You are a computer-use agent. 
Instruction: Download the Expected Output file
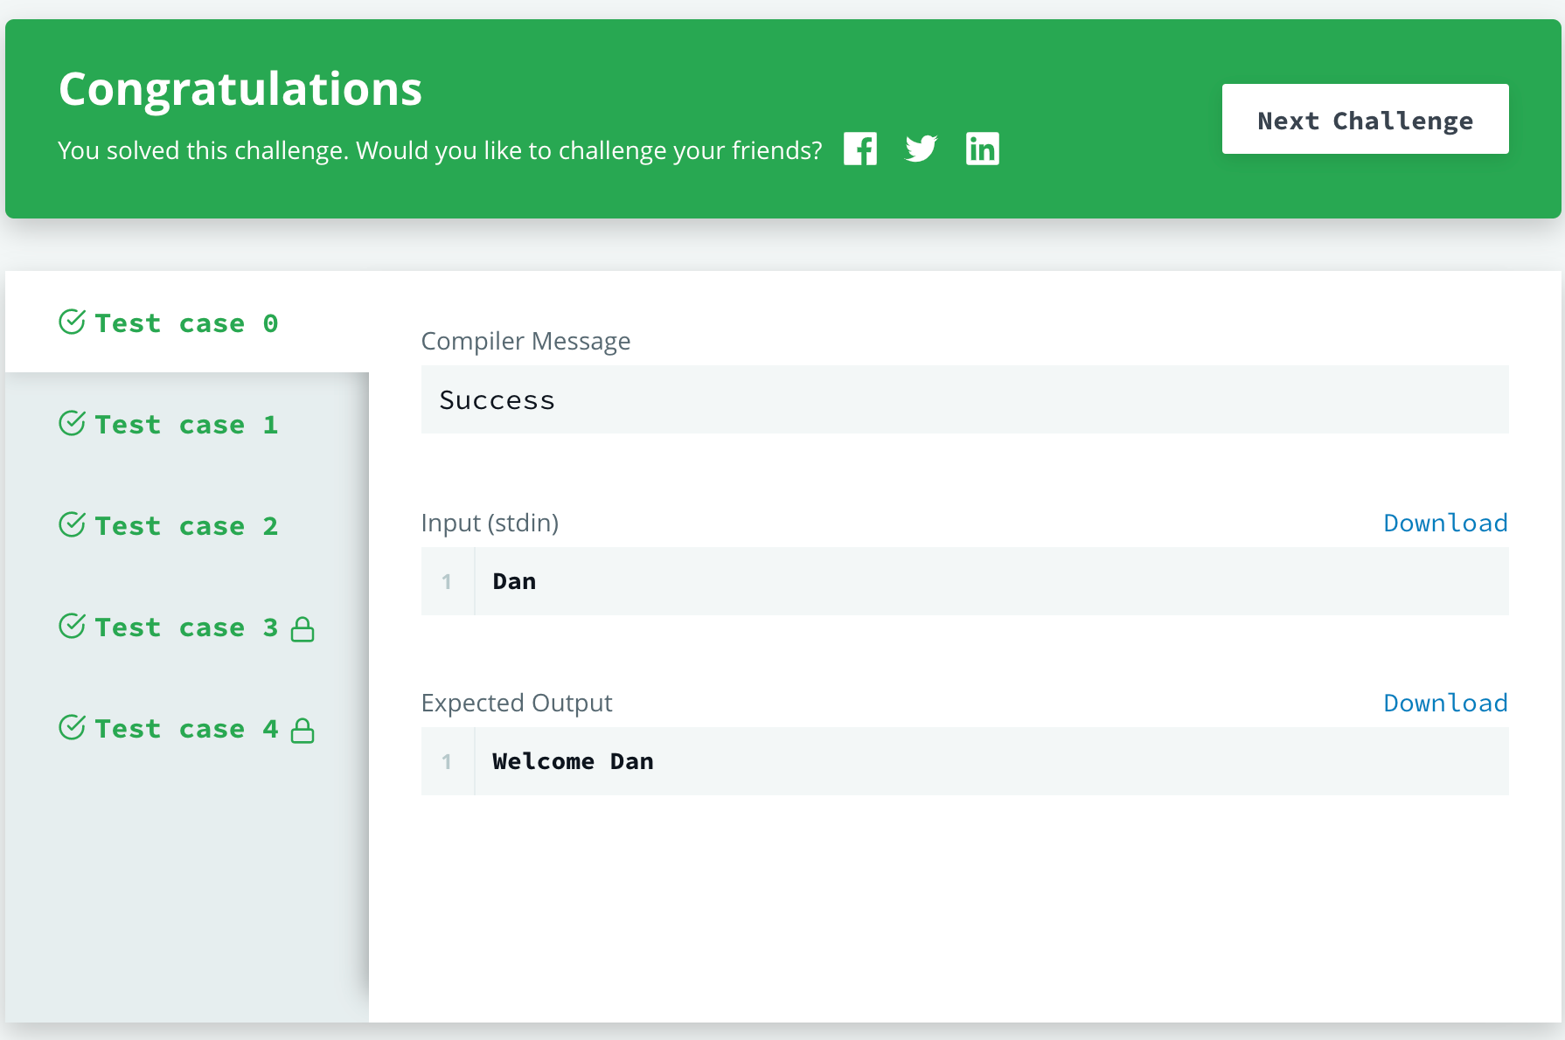click(1444, 703)
